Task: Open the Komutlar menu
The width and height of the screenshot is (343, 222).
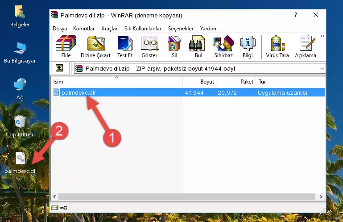Action: pos(84,29)
